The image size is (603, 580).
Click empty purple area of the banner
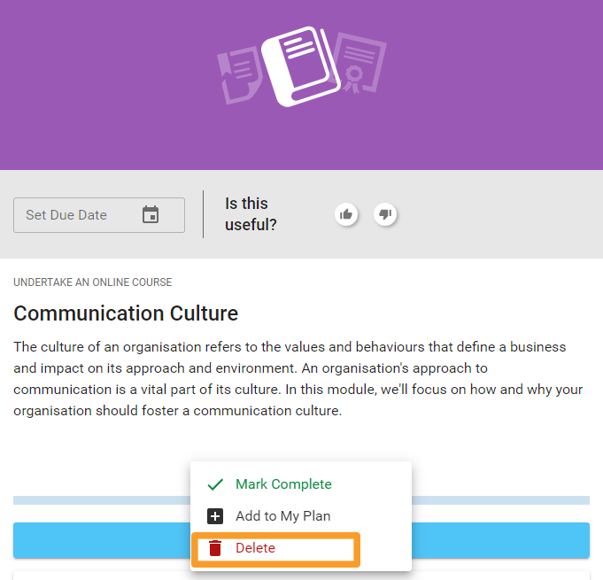[x=97, y=80]
